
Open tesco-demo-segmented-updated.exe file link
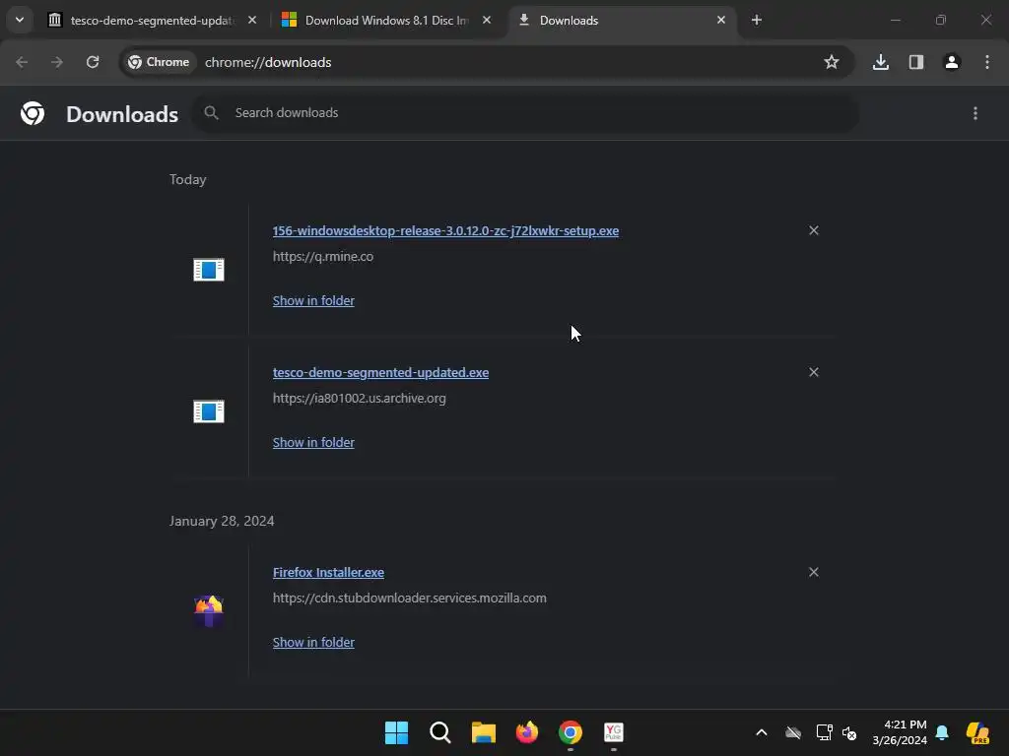click(380, 373)
